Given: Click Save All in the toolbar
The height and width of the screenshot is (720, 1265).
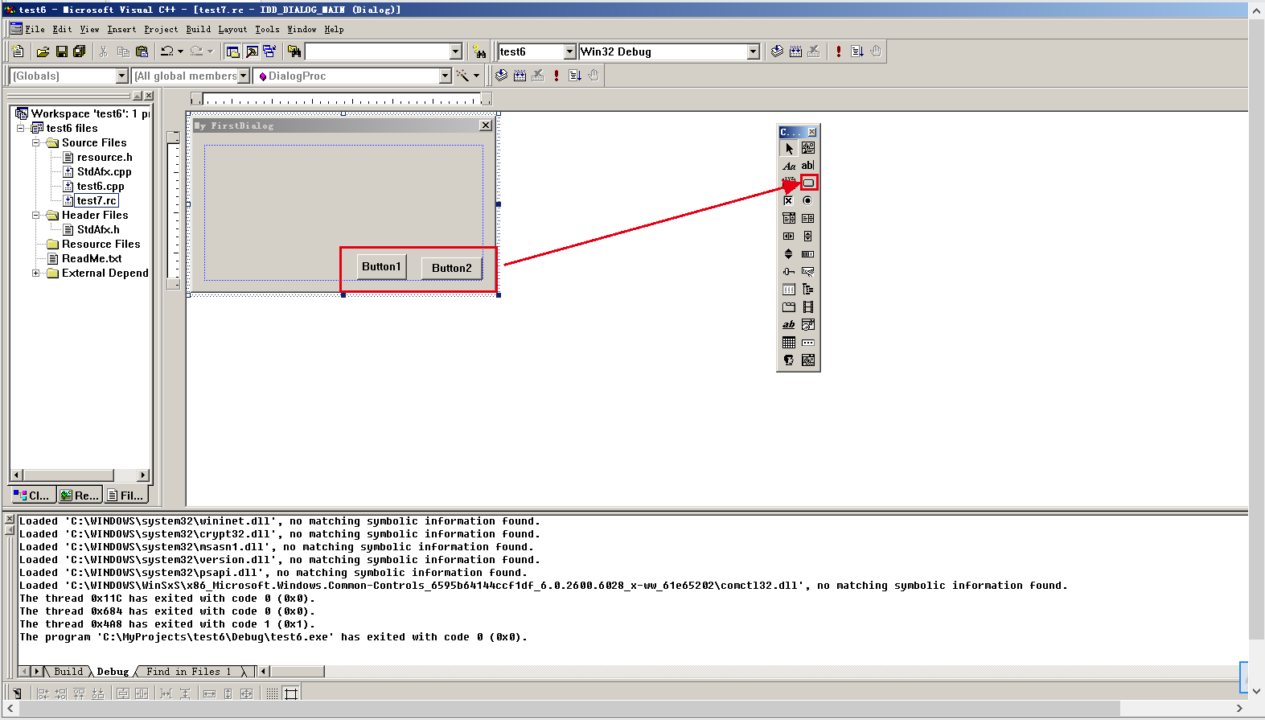Looking at the screenshot, I should point(80,51).
